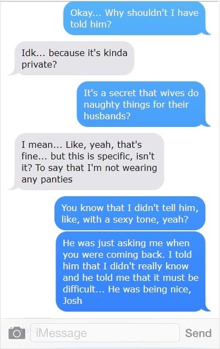Tap the word "husbands?" in the blue bubble
This screenshot has height=349, width=220.
pyautogui.click(x=107, y=116)
